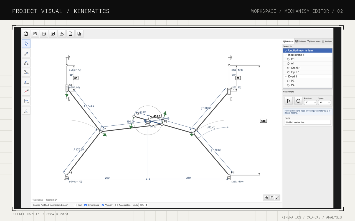355x221 pixels.
Task: Switch to the Variables tab
Action: (x=301, y=41)
